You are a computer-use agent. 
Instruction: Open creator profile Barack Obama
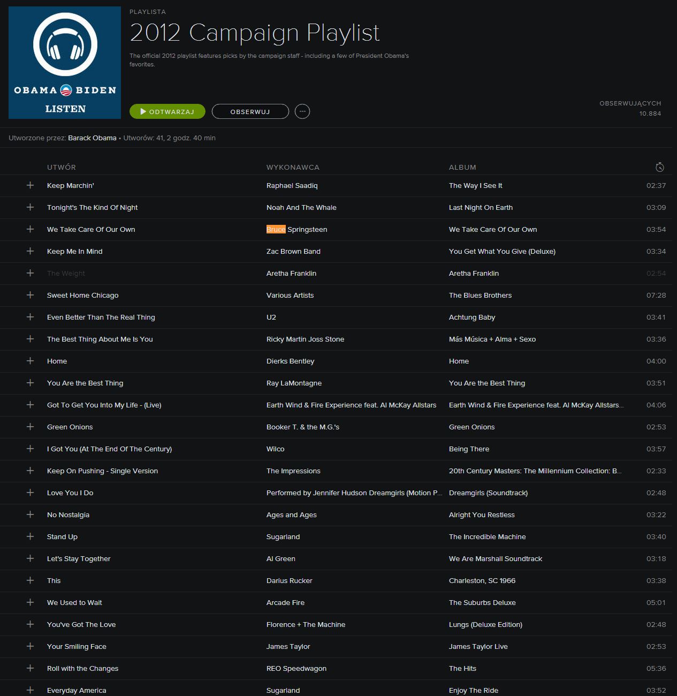click(x=92, y=138)
